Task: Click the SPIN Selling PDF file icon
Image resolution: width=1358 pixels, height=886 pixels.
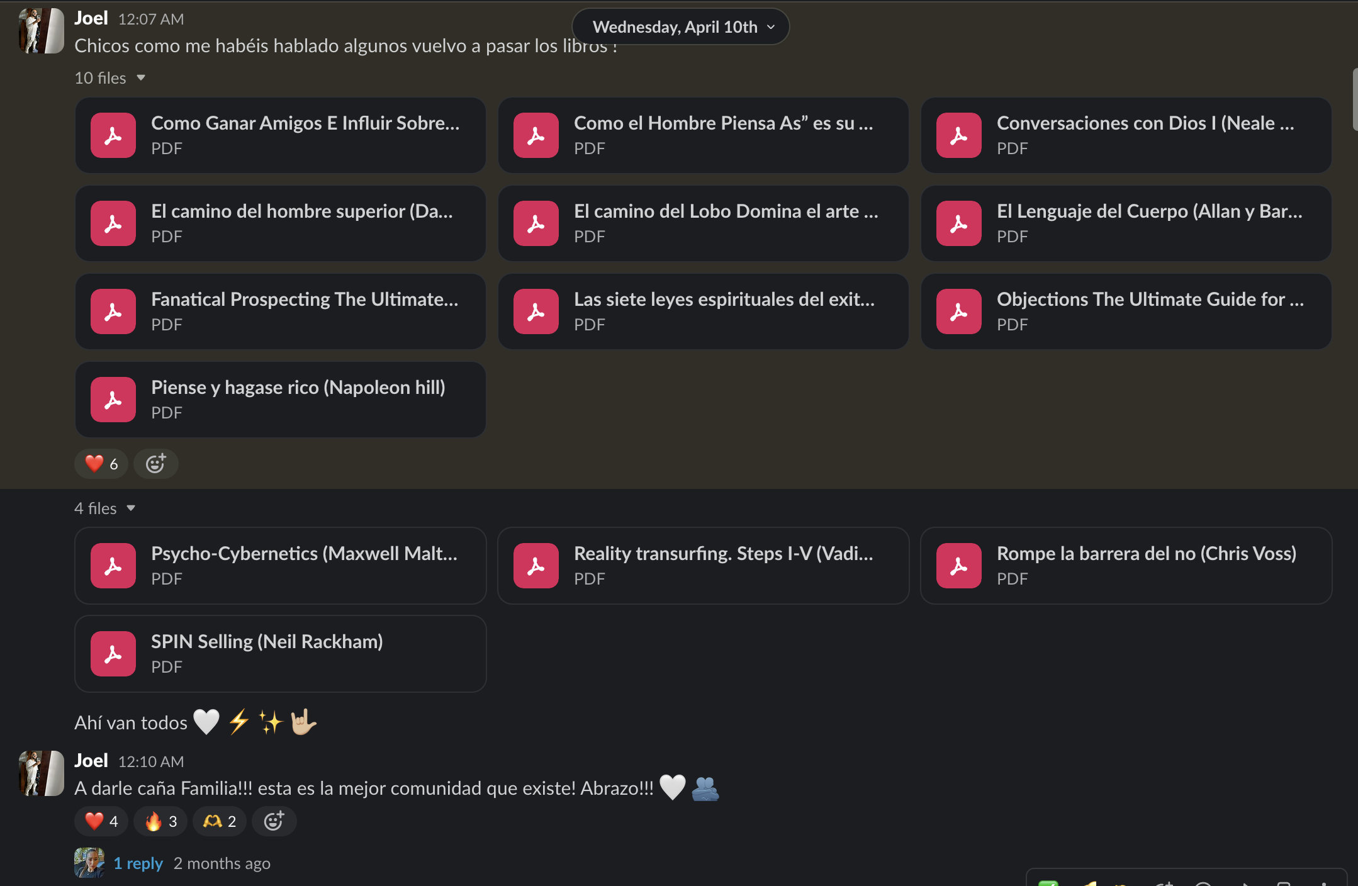Action: (113, 654)
